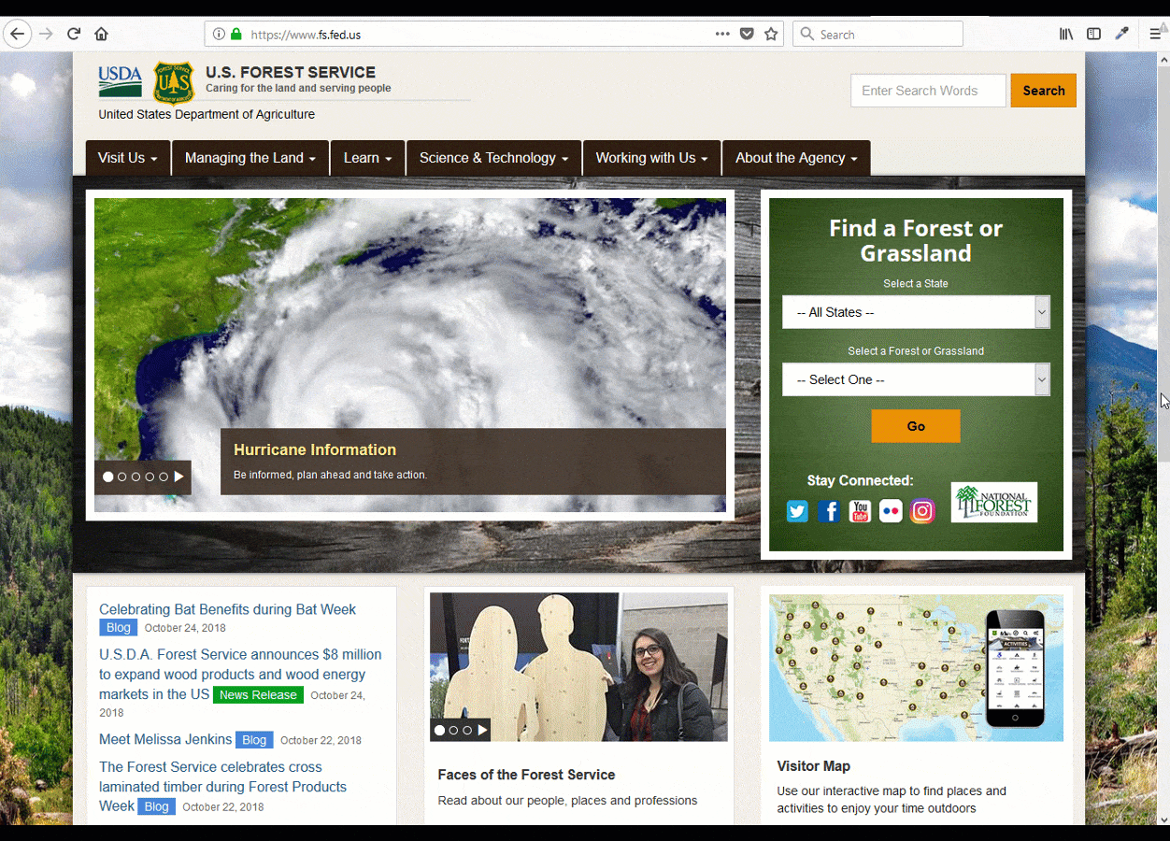Select fourth dot of hurricane slideshow
This screenshot has height=841, width=1170.
pos(150,477)
